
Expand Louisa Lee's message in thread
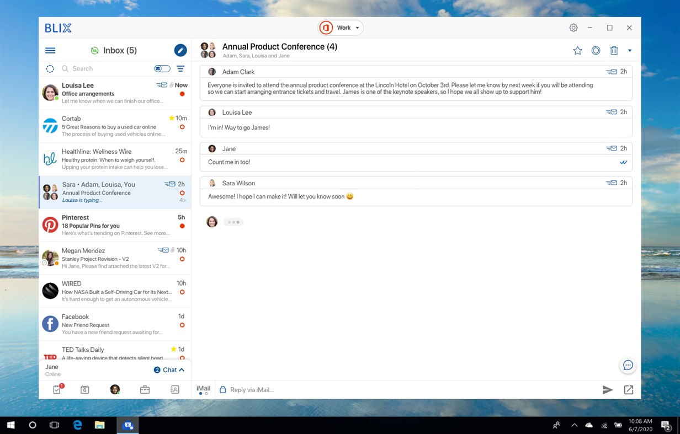[x=416, y=112]
